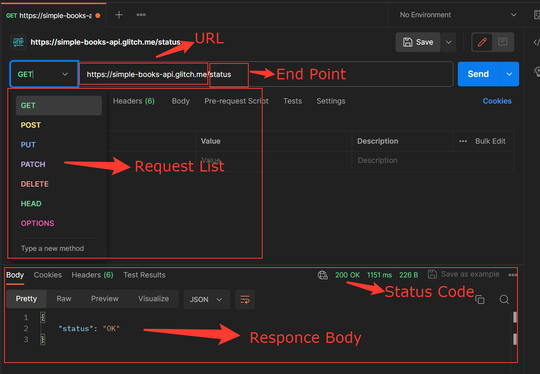Select Raw response view
Screen dimensions: 540x374
(64, 299)
